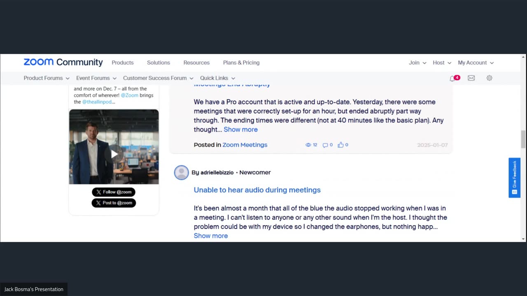Viewport: 527px width, 296px height.
Task: Open the 'Unable to hear audio during meetings' post
Action: tap(257, 190)
